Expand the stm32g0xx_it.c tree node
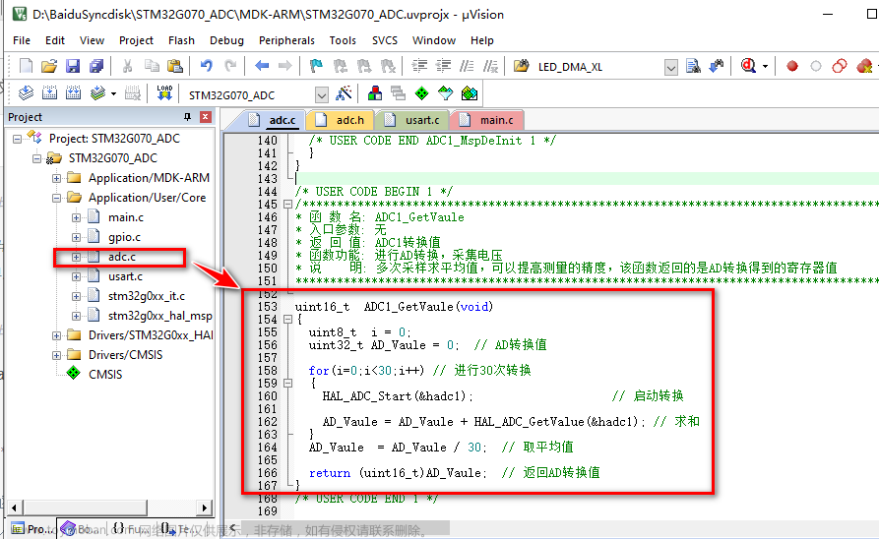The height and width of the screenshot is (539, 879). click(x=76, y=296)
